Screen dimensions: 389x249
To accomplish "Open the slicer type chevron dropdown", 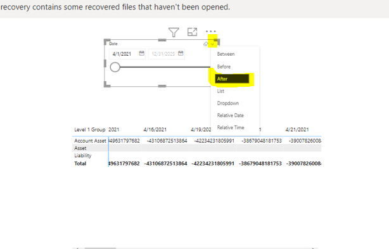I will [x=213, y=44].
